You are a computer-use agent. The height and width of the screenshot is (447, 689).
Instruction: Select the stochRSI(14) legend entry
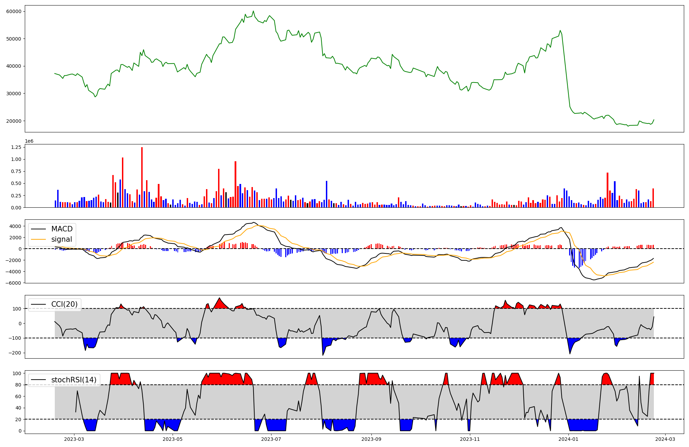74,380
